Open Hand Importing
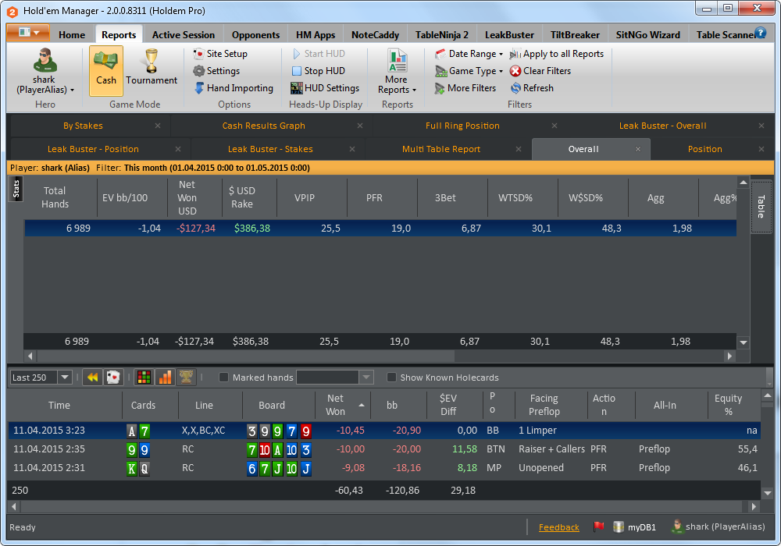 click(234, 88)
